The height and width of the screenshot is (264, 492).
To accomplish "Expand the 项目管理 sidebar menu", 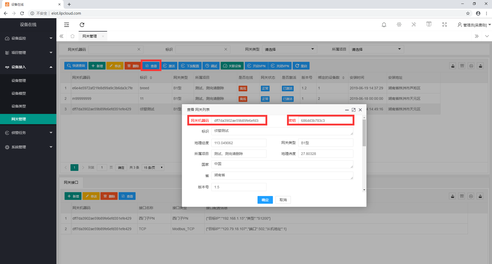I will pos(28,53).
